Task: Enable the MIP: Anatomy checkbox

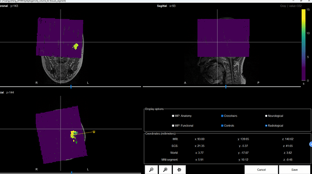Action: [x=173, y=116]
